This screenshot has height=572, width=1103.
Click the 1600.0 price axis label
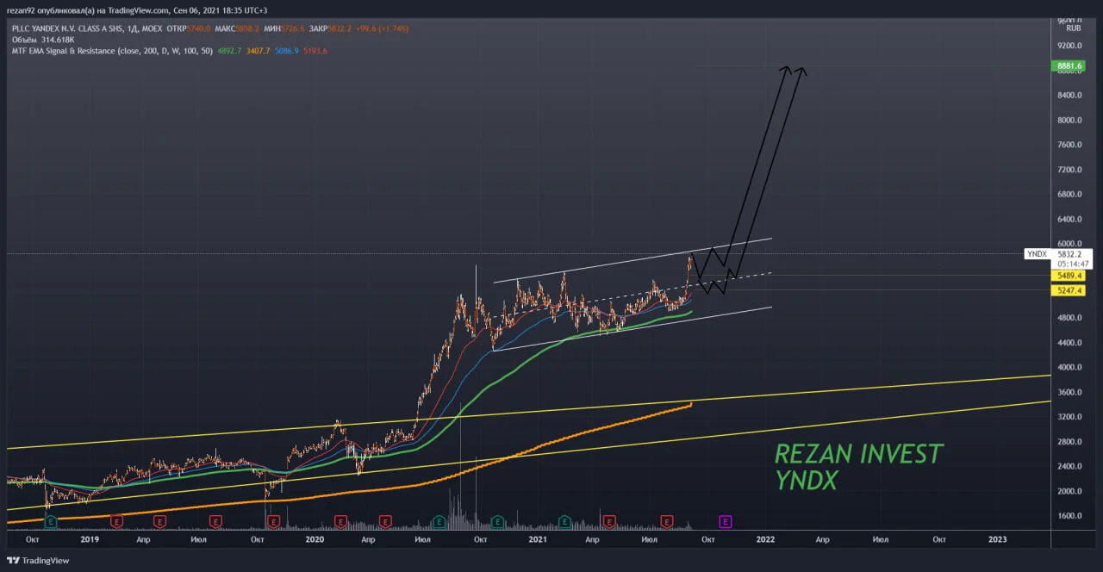pyautogui.click(x=1069, y=516)
